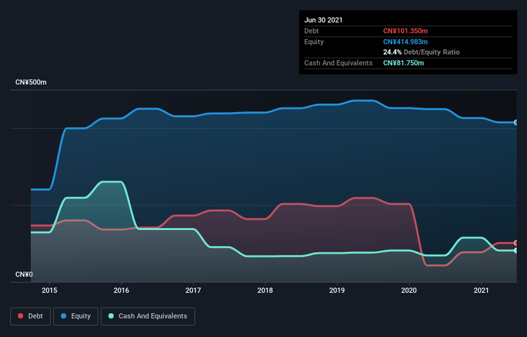The width and height of the screenshot is (527, 337).
Task: Click the blue Equity legend dot
Action: tap(64, 316)
